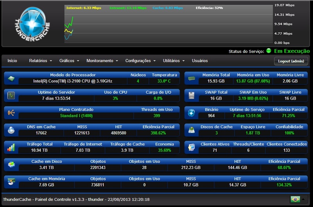Click the Cache em Memória 7.69 GB value

click(x=47, y=185)
